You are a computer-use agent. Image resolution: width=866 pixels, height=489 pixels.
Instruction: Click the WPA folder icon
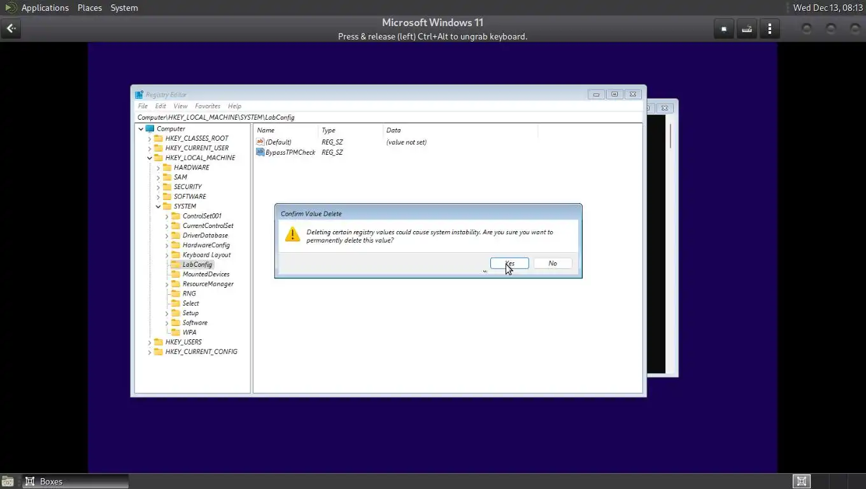click(x=176, y=332)
